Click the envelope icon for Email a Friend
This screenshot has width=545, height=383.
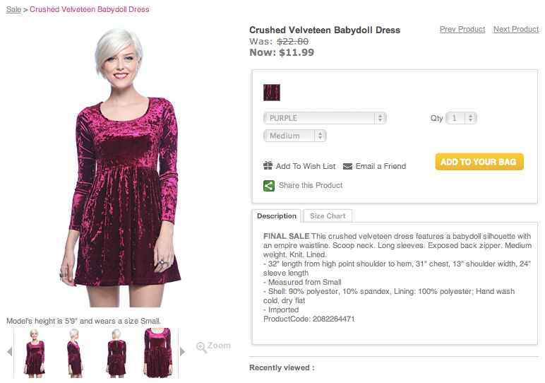tap(348, 167)
